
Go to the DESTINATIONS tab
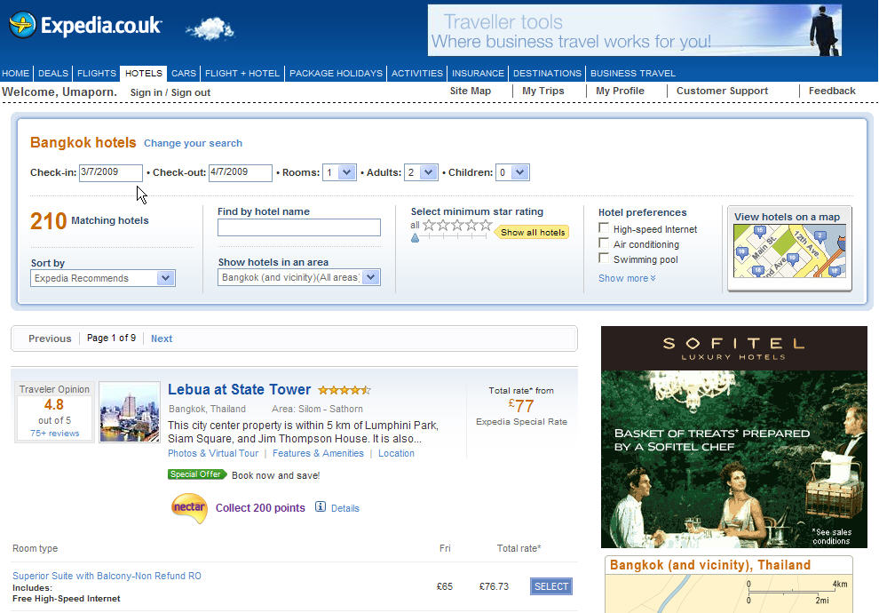click(547, 73)
